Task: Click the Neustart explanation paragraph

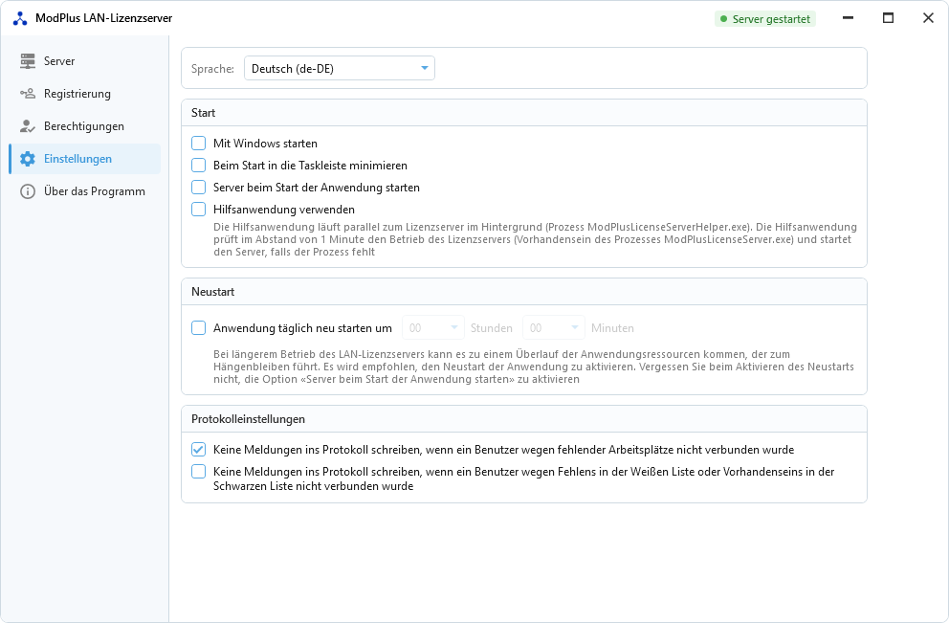Action: 533,367
